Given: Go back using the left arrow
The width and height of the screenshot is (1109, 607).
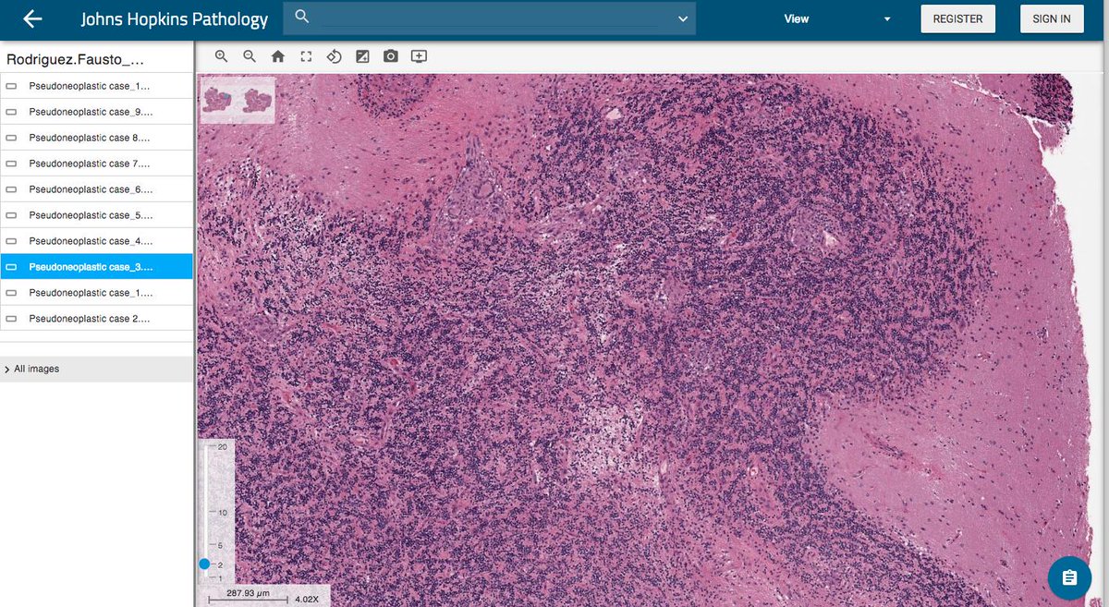Looking at the screenshot, I should pyautogui.click(x=32, y=18).
